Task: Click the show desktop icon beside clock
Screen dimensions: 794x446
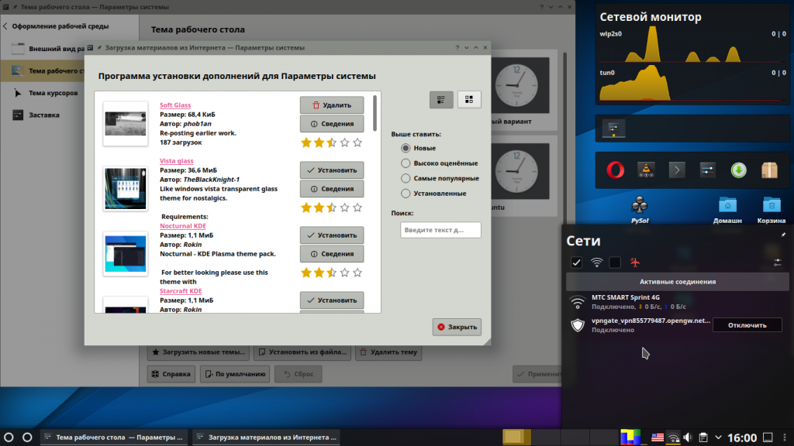Action: point(768,437)
